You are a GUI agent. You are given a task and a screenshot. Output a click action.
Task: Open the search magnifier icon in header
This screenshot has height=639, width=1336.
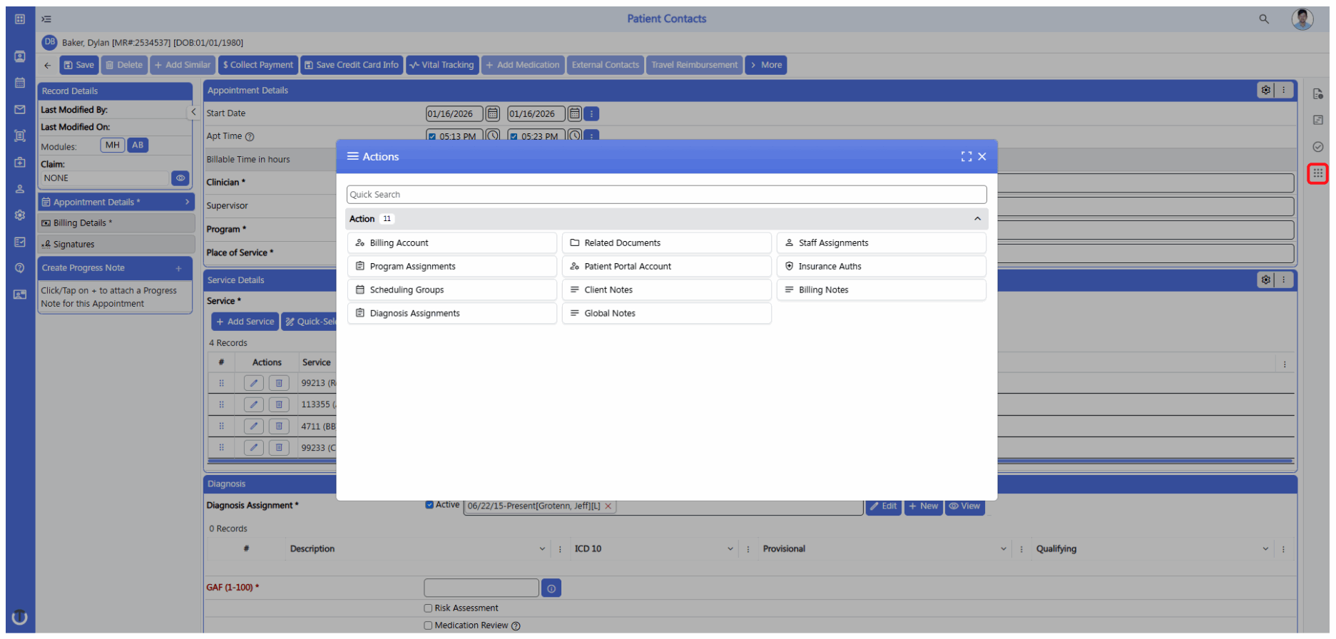click(1263, 19)
